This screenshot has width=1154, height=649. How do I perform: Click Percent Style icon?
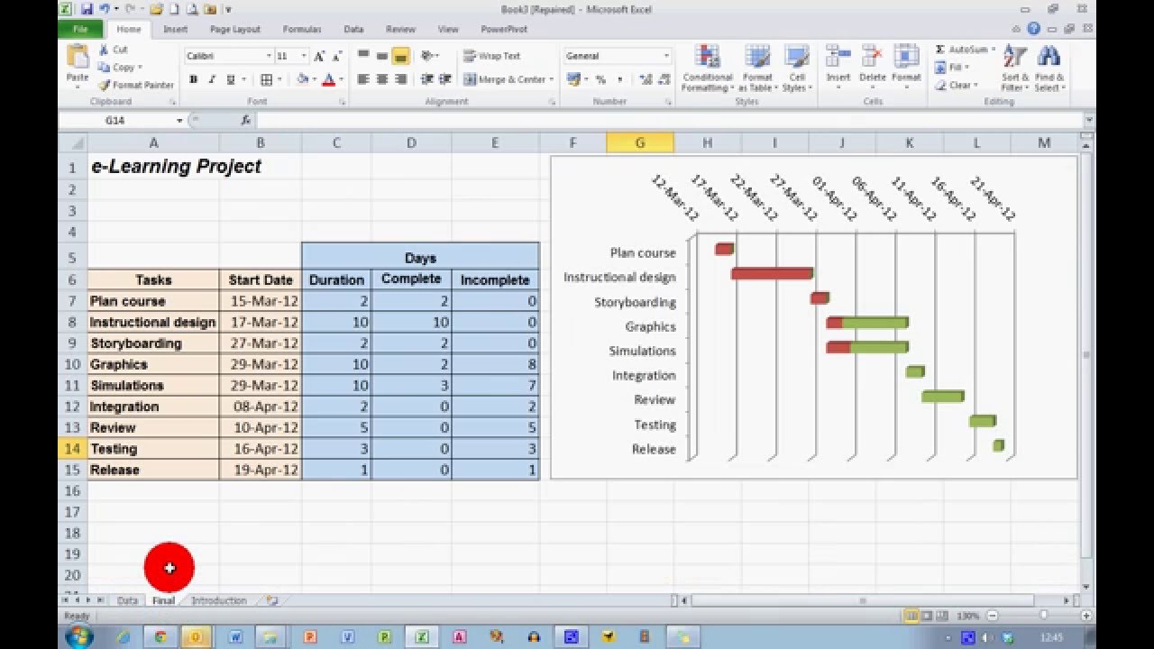coord(600,79)
